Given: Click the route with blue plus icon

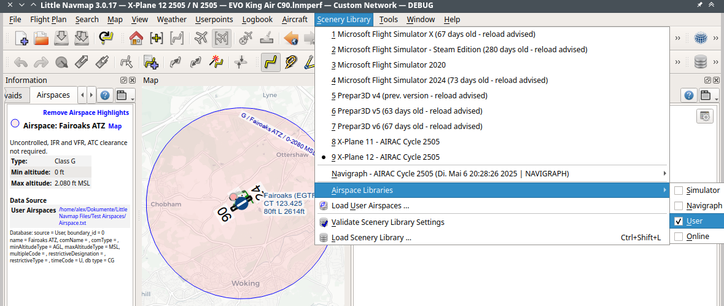Looking at the screenshot, I should click(151, 62).
